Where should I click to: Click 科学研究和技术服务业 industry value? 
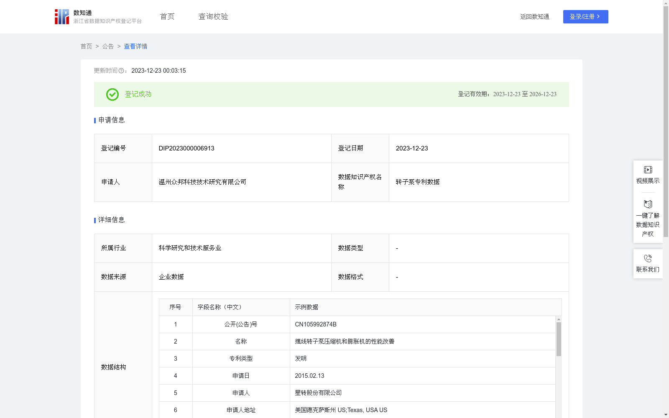tap(190, 248)
